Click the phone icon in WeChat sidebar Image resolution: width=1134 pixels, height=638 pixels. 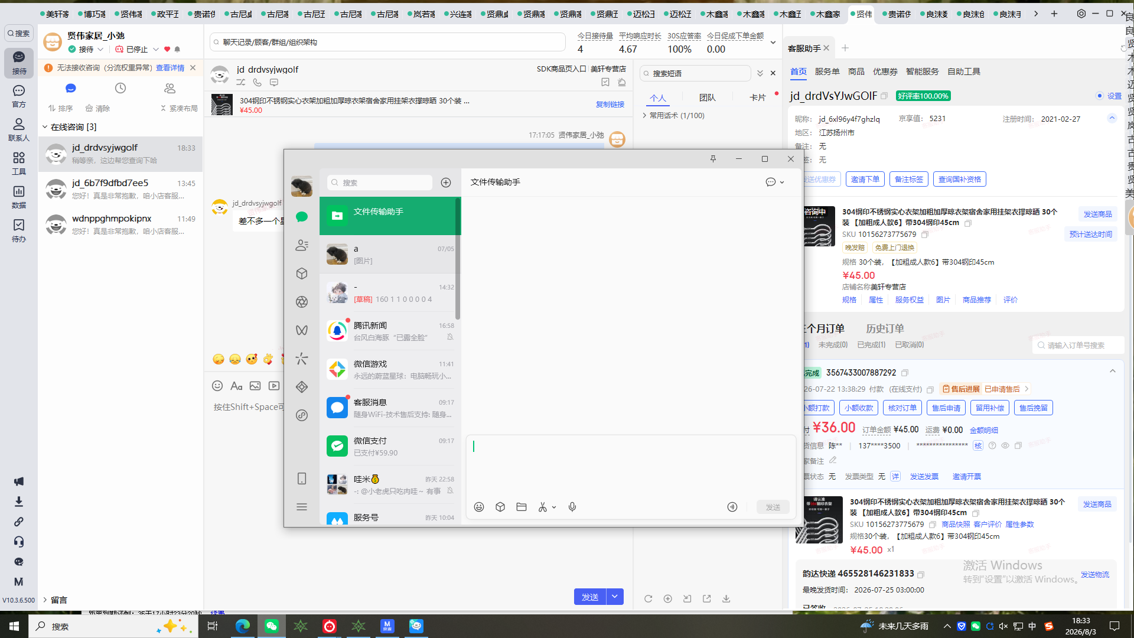(302, 479)
